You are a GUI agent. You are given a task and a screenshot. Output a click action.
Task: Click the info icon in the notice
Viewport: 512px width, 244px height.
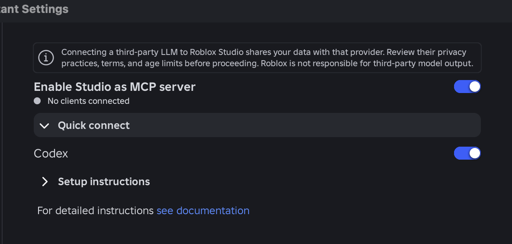pyautogui.click(x=46, y=58)
